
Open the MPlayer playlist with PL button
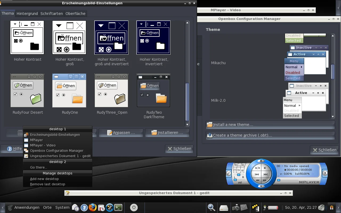(x=243, y=165)
